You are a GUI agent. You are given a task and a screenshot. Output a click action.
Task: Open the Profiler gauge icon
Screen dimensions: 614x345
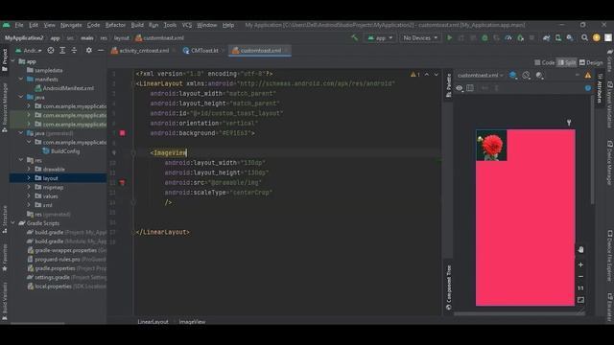click(x=508, y=38)
